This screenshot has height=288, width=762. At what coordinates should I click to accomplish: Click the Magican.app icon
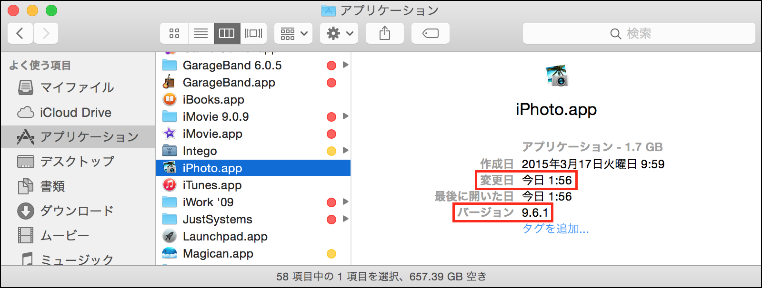pyautogui.click(x=169, y=253)
